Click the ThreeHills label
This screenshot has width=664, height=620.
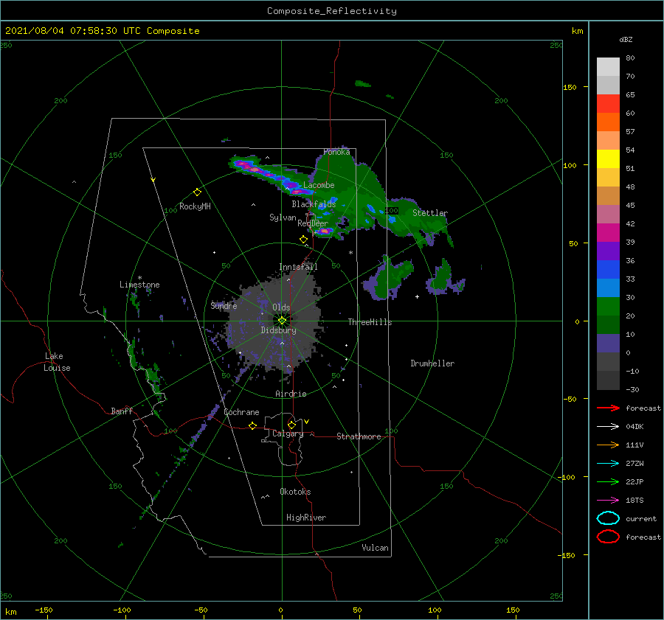click(370, 322)
